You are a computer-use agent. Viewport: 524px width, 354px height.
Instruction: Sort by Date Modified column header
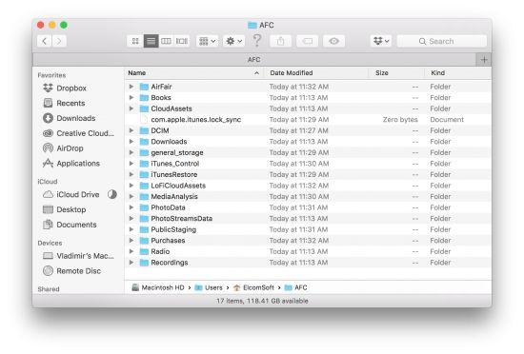click(315, 72)
